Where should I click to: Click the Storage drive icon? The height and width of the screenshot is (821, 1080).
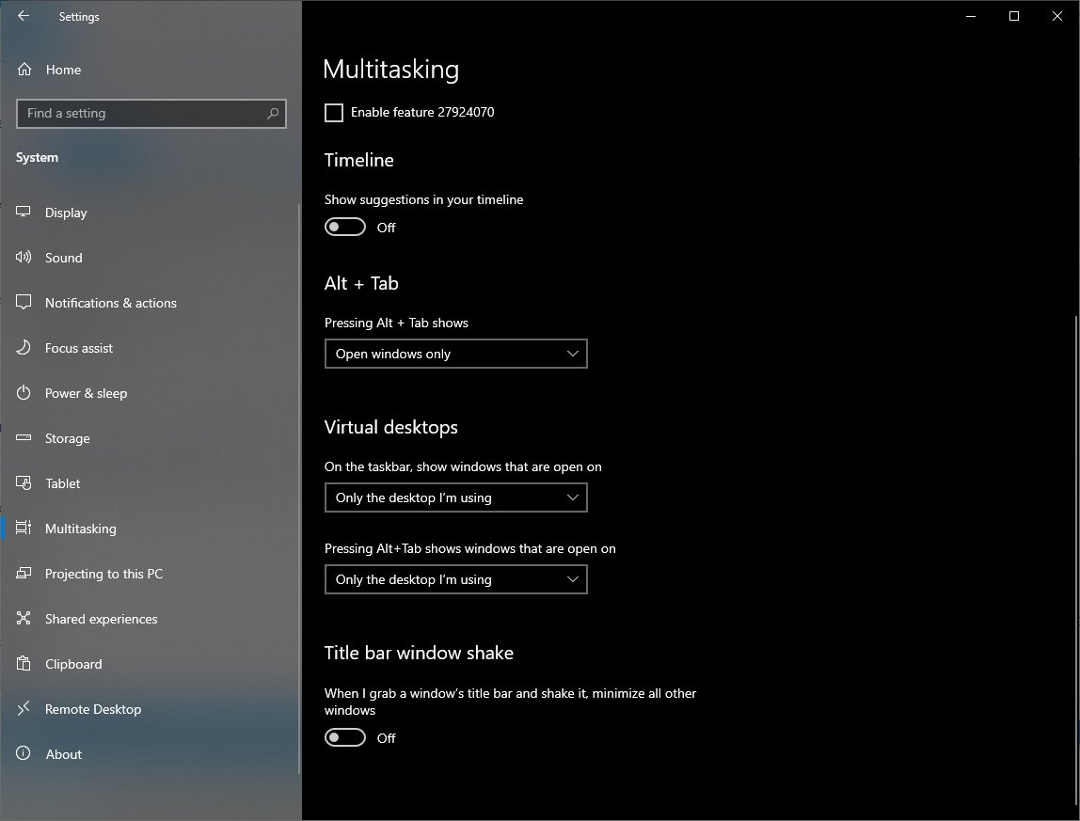tap(24, 438)
